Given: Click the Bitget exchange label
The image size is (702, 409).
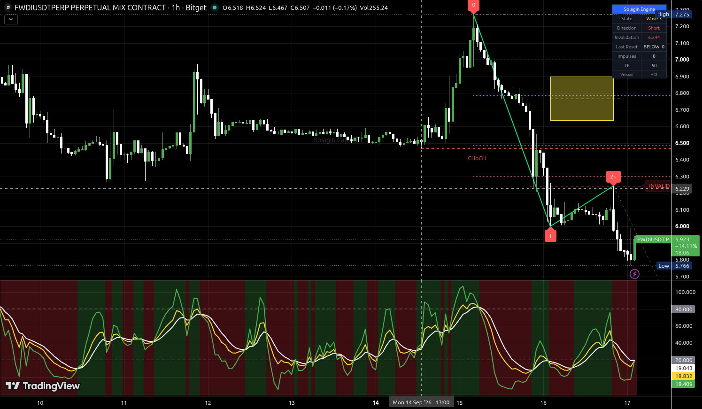Looking at the screenshot, I should point(196,8).
